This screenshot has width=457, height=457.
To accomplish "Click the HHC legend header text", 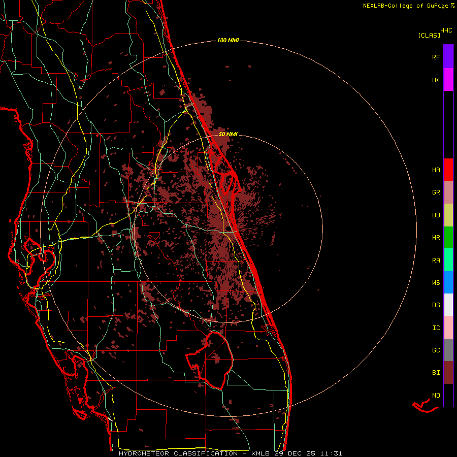I will pos(446,30).
